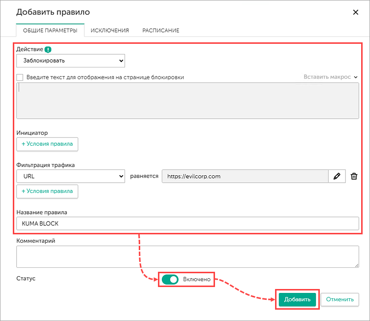Toggle the Включено status switch
This screenshot has height=321, width=370.
click(x=170, y=280)
